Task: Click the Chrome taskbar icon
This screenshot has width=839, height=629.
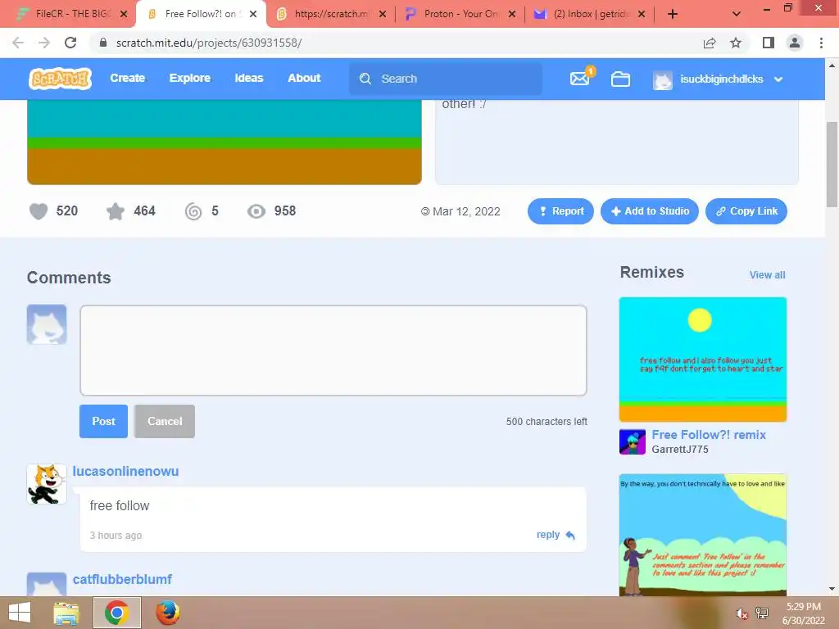Action: click(116, 613)
